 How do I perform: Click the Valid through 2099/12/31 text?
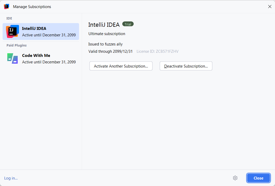[x=110, y=51]
